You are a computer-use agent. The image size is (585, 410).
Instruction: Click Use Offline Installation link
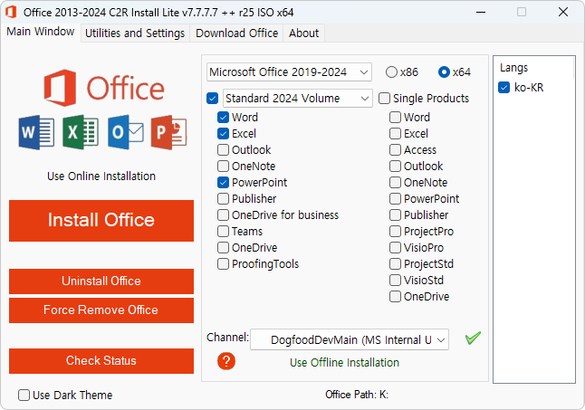tap(344, 363)
